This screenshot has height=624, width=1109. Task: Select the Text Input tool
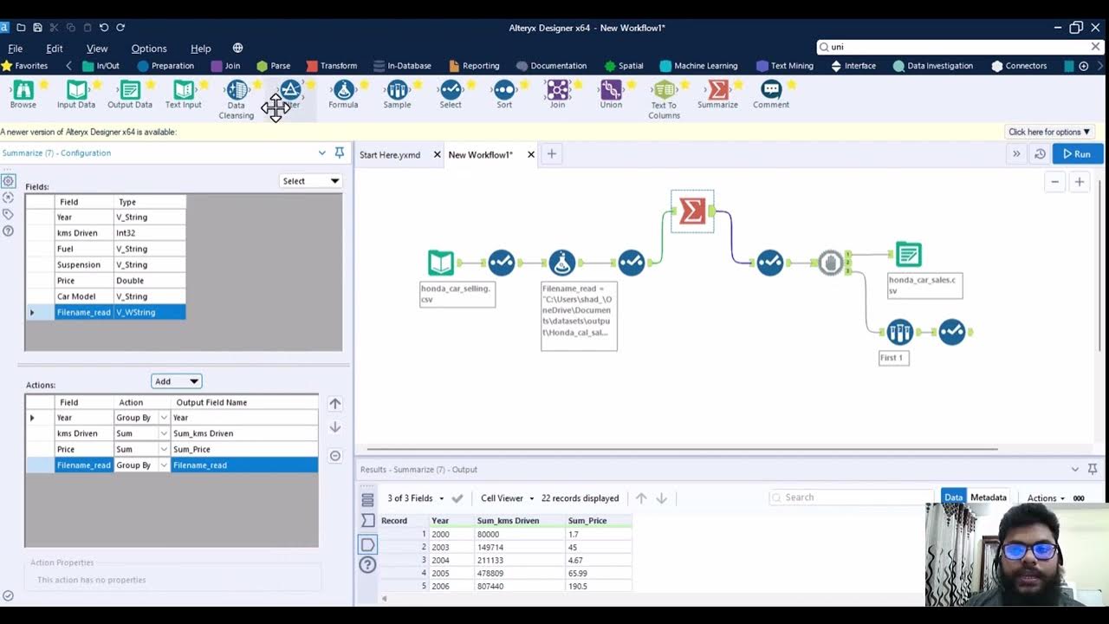click(x=183, y=94)
